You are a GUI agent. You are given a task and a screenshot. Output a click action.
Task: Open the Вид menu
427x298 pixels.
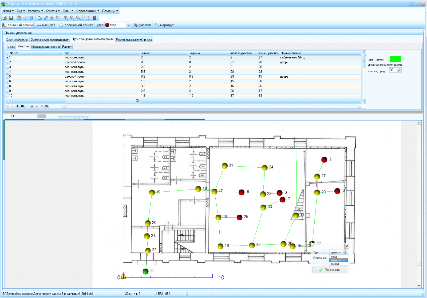pyautogui.click(x=21, y=11)
